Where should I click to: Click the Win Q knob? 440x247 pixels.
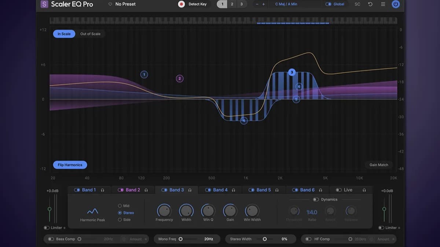(208, 211)
